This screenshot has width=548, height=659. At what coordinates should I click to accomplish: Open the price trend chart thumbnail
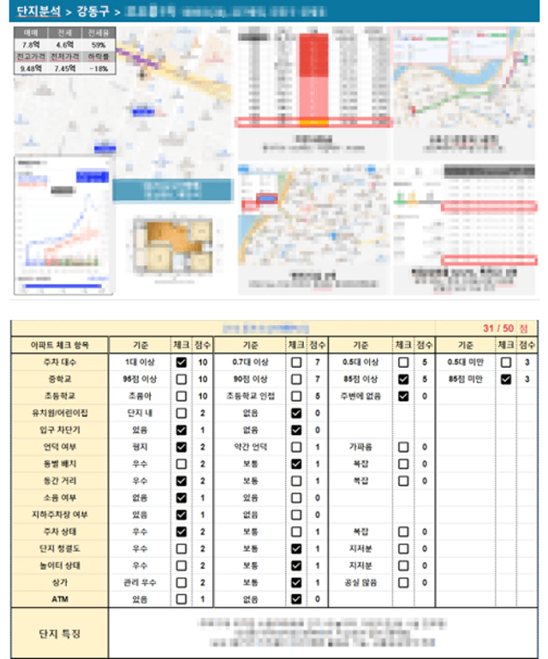coord(63,226)
